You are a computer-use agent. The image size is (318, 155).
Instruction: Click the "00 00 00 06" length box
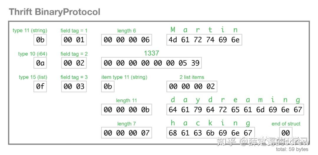(127, 40)
